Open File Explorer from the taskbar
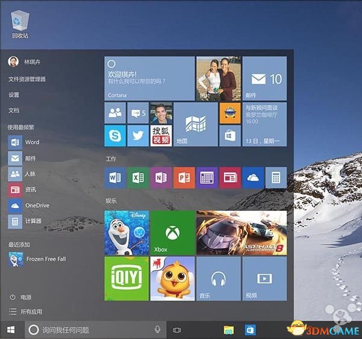362x339 pixels. click(228, 330)
